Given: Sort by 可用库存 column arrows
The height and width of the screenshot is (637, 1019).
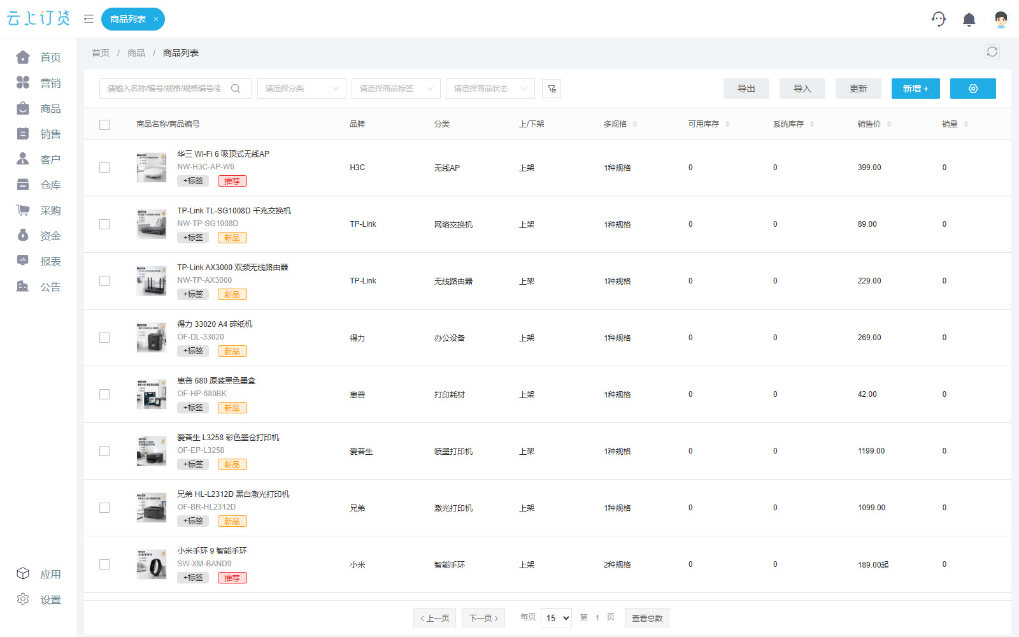Looking at the screenshot, I should [x=727, y=124].
